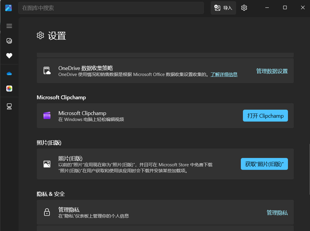
Task: Click the Clipchamp purple app icon
Action: [x=47, y=116]
